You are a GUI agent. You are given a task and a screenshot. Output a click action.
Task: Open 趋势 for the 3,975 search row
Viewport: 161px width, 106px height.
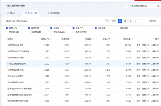138,51
